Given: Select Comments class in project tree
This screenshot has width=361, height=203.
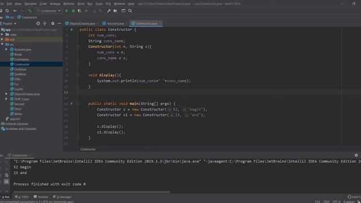Looking at the screenshot, I should pyautogui.click(x=21, y=59).
